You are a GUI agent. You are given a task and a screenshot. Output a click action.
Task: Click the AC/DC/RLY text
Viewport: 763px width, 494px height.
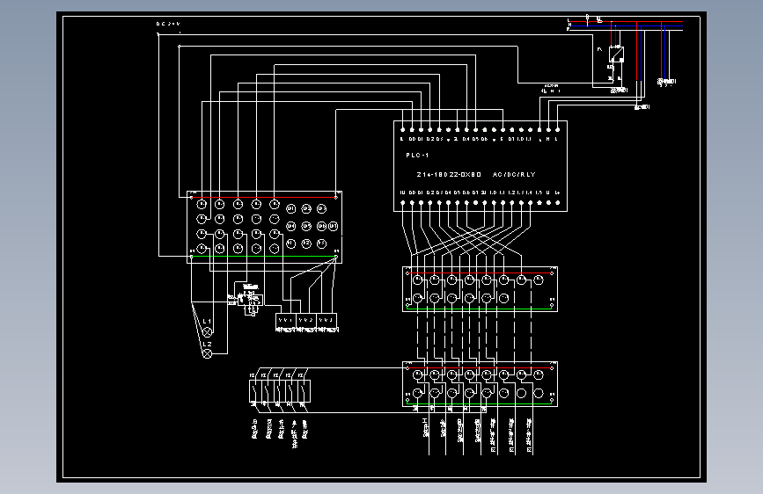tap(514, 174)
